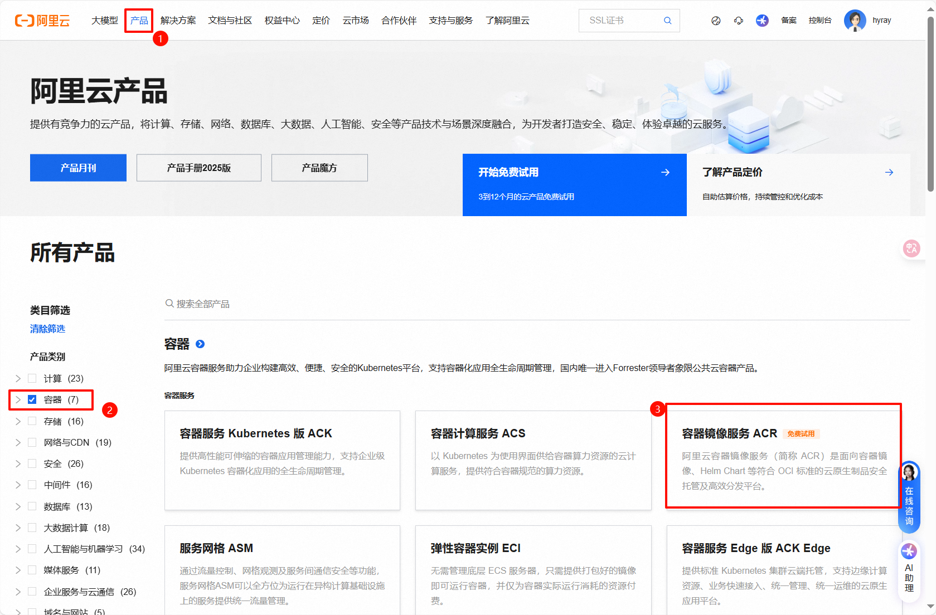Screen dimensions: 936x615
Task: Open the 服务网格 ASM card
Action: click(282, 570)
